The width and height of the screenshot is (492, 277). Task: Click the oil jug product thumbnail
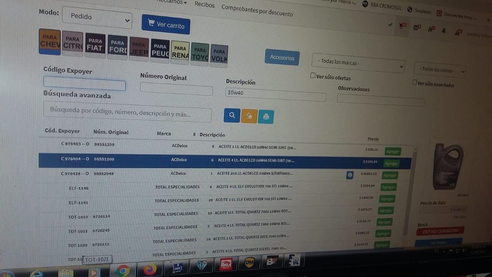click(448, 167)
